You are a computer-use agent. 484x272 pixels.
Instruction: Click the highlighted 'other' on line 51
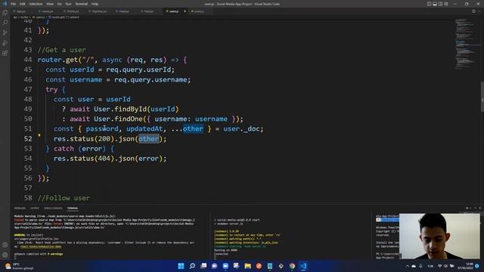pyautogui.click(x=193, y=129)
